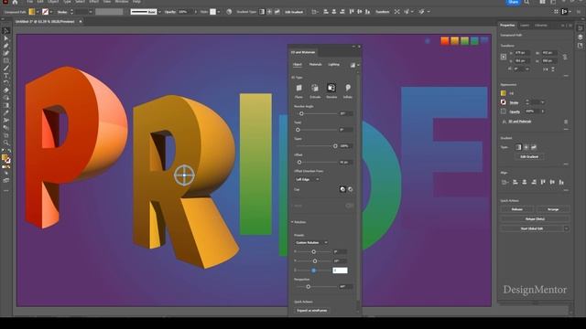Open the stroke weight dropdown in Properties Appearance

pyautogui.click(x=542, y=102)
